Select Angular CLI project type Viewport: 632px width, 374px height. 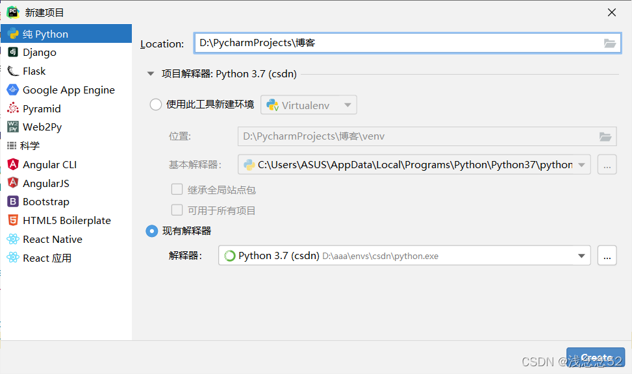(x=66, y=164)
